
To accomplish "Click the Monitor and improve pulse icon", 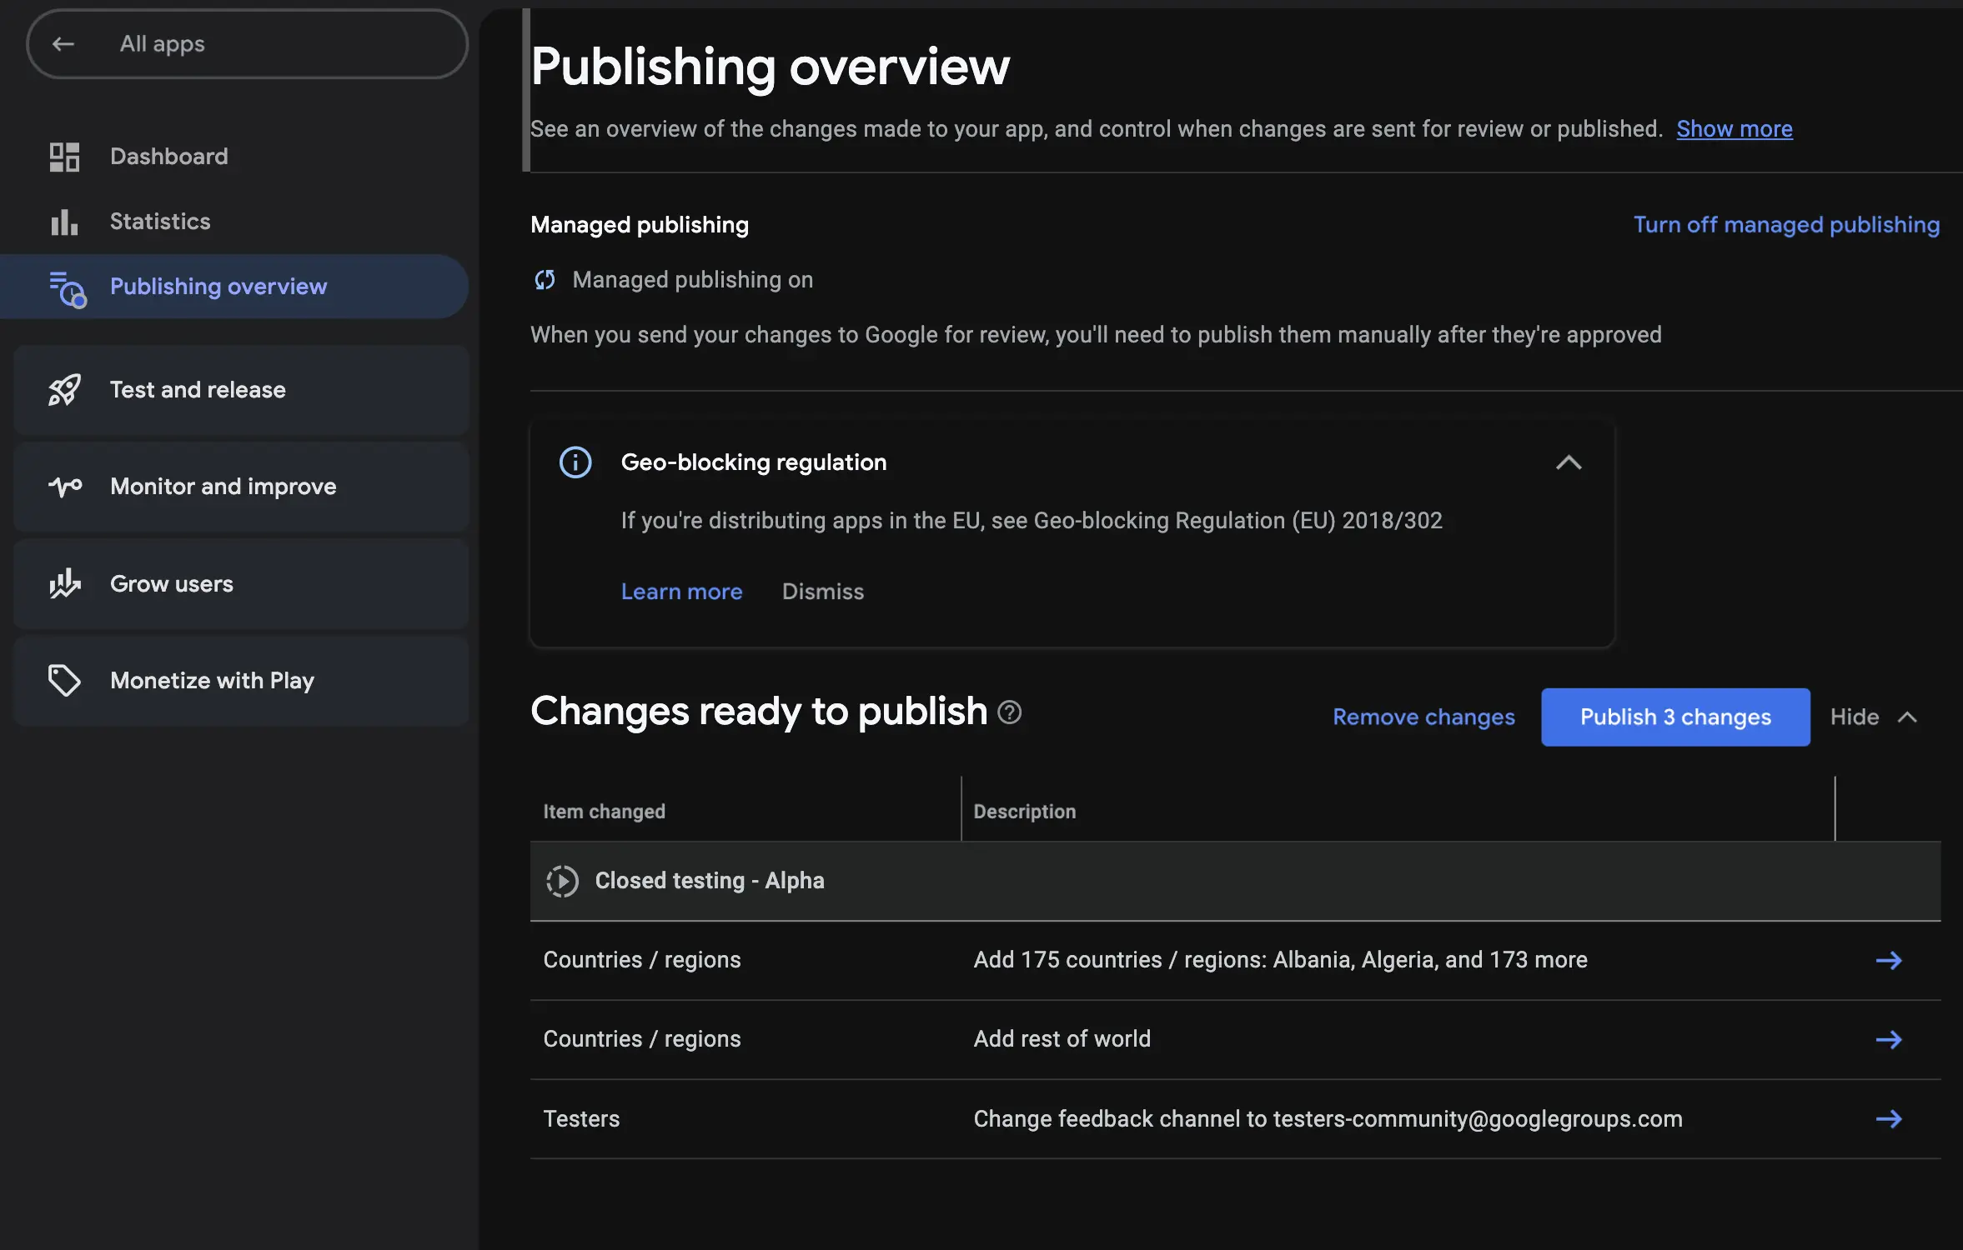I will click(x=64, y=487).
